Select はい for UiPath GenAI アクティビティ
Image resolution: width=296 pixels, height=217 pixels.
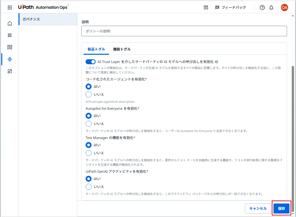click(x=89, y=179)
